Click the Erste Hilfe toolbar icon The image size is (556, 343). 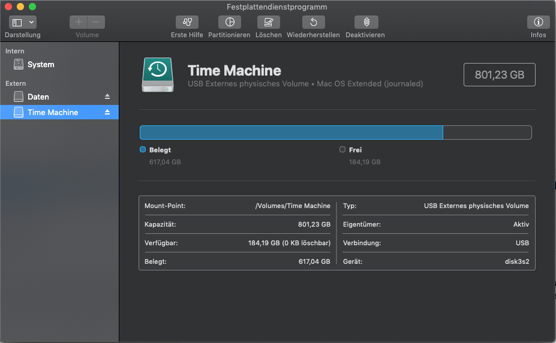pos(187,22)
